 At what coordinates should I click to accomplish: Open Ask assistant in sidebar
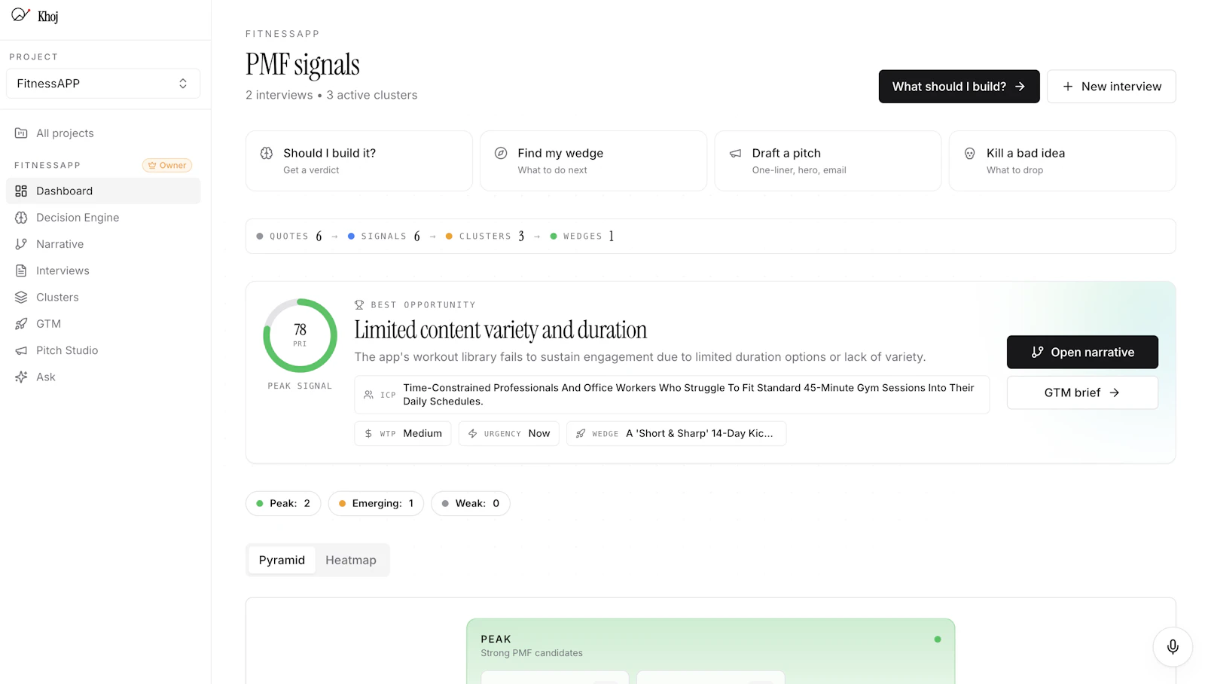pyautogui.click(x=103, y=377)
